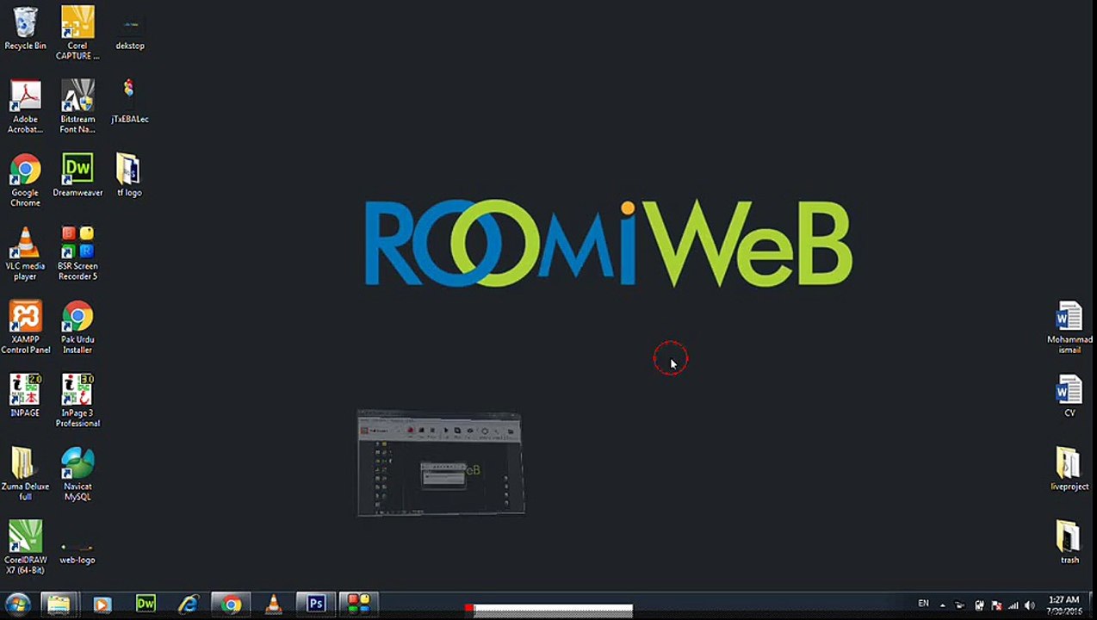Select the Google Chrome desktop shortcut

25,180
